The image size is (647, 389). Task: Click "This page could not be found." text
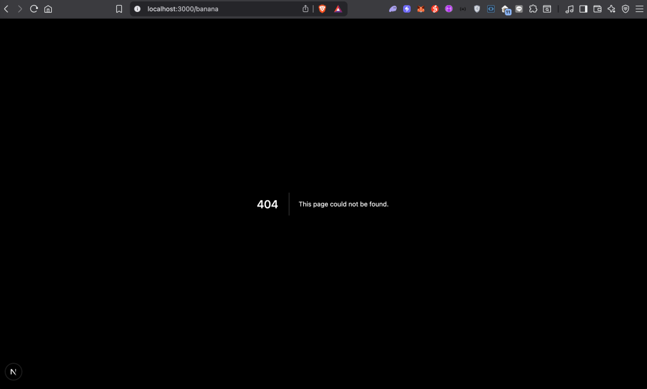click(x=343, y=204)
